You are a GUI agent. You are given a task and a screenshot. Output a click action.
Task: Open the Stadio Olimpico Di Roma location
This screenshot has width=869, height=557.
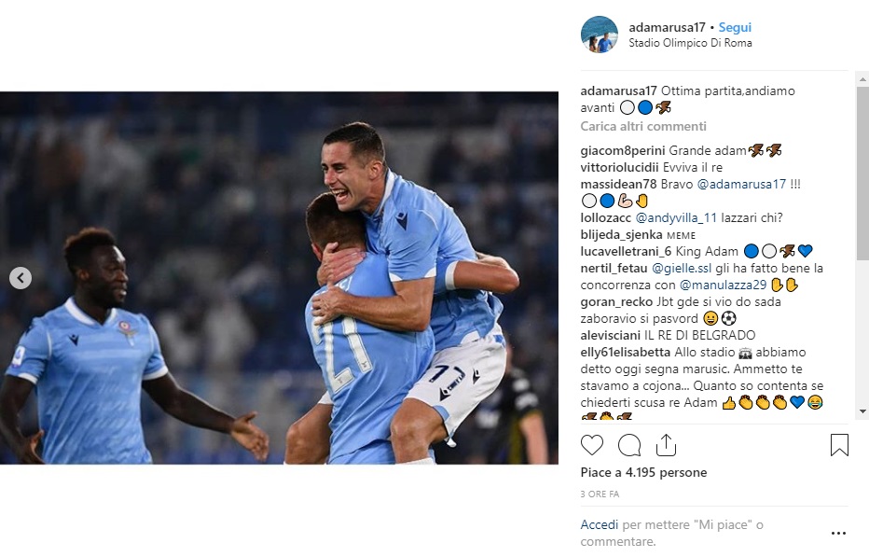tap(690, 43)
